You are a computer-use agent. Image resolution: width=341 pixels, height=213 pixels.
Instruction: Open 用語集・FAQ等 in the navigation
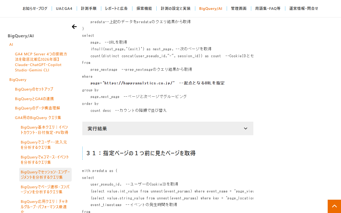pyautogui.click(x=268, y=9)
